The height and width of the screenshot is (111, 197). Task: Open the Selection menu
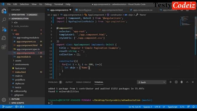click(x=24, y=4)
